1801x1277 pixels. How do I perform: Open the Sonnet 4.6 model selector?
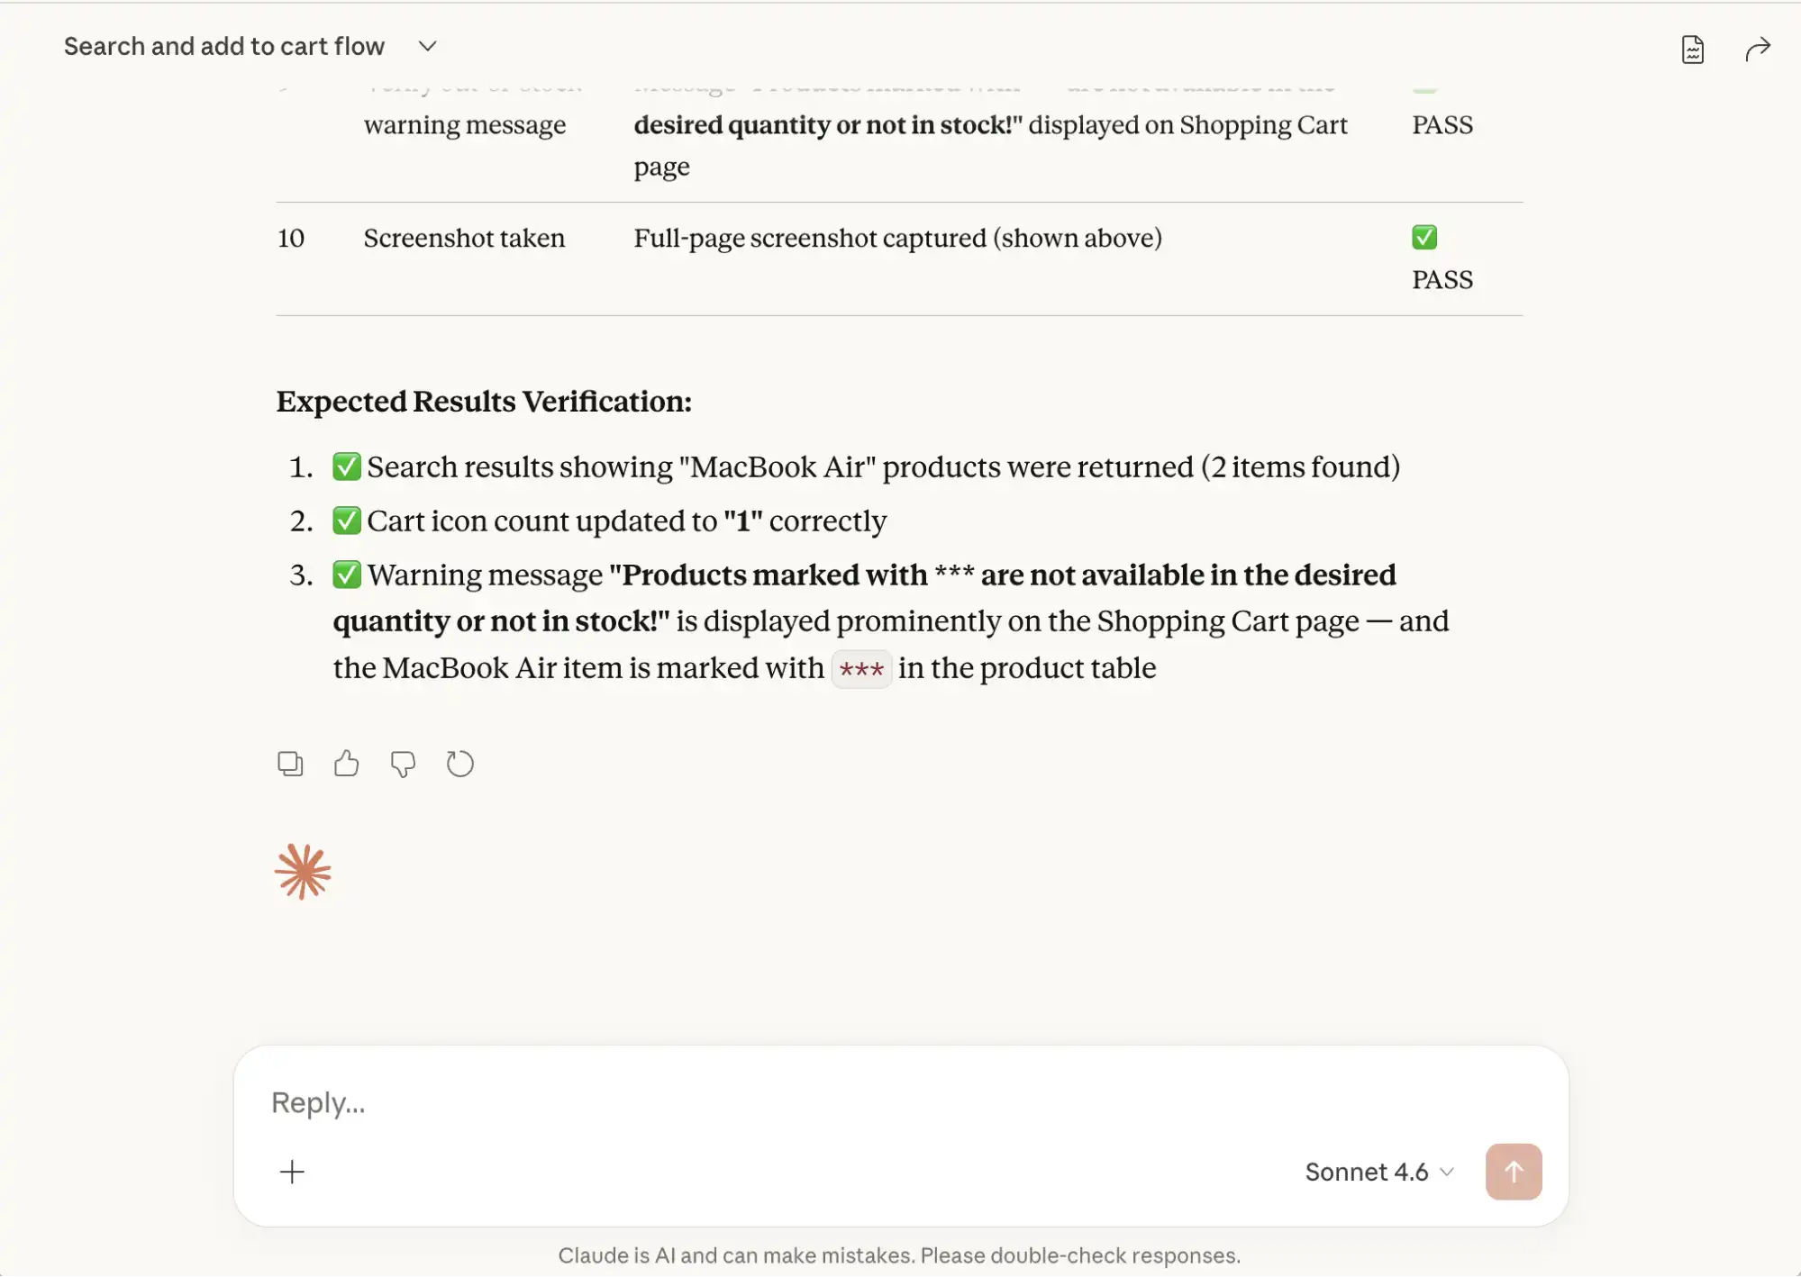point(1379,1172)
